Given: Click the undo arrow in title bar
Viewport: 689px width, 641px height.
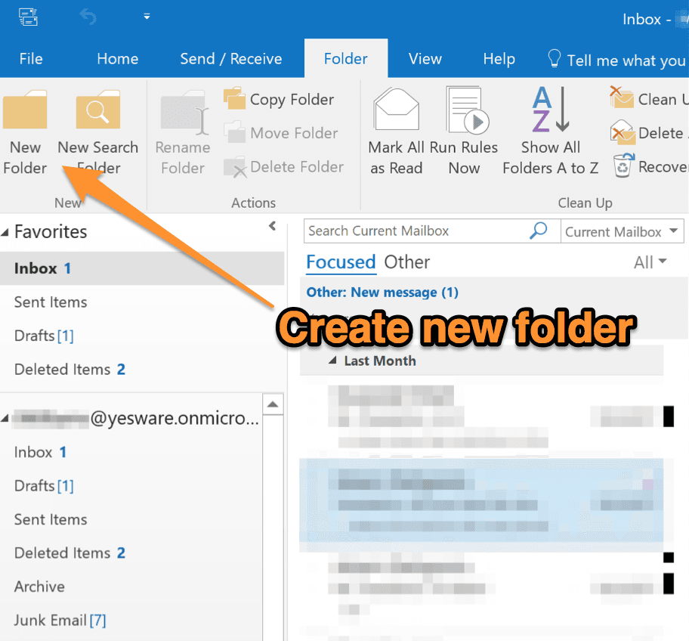Looking at the screenshot, I should (88, 17).
